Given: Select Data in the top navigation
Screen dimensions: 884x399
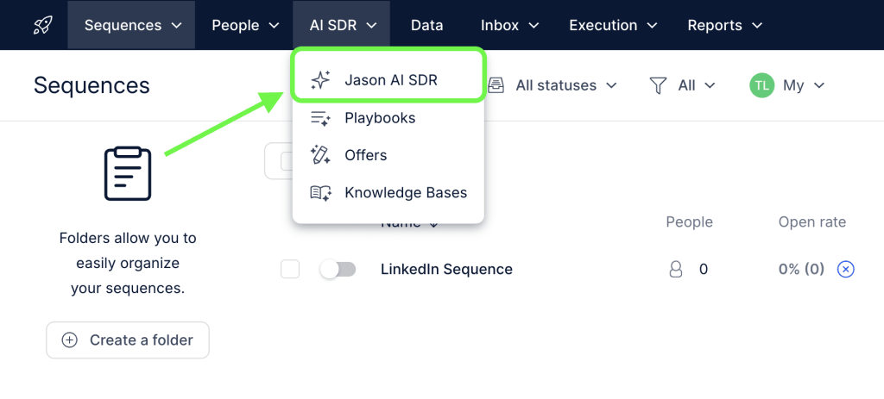Looking at the screenshot, I should pyautogui.click(x=426, y=25).
